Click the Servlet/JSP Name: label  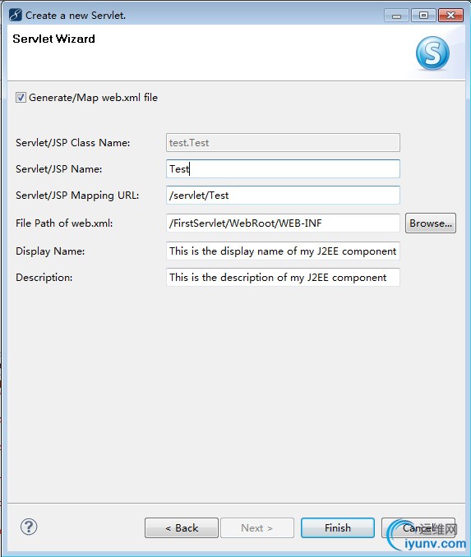pyautogui.click(x=58, y=169)
